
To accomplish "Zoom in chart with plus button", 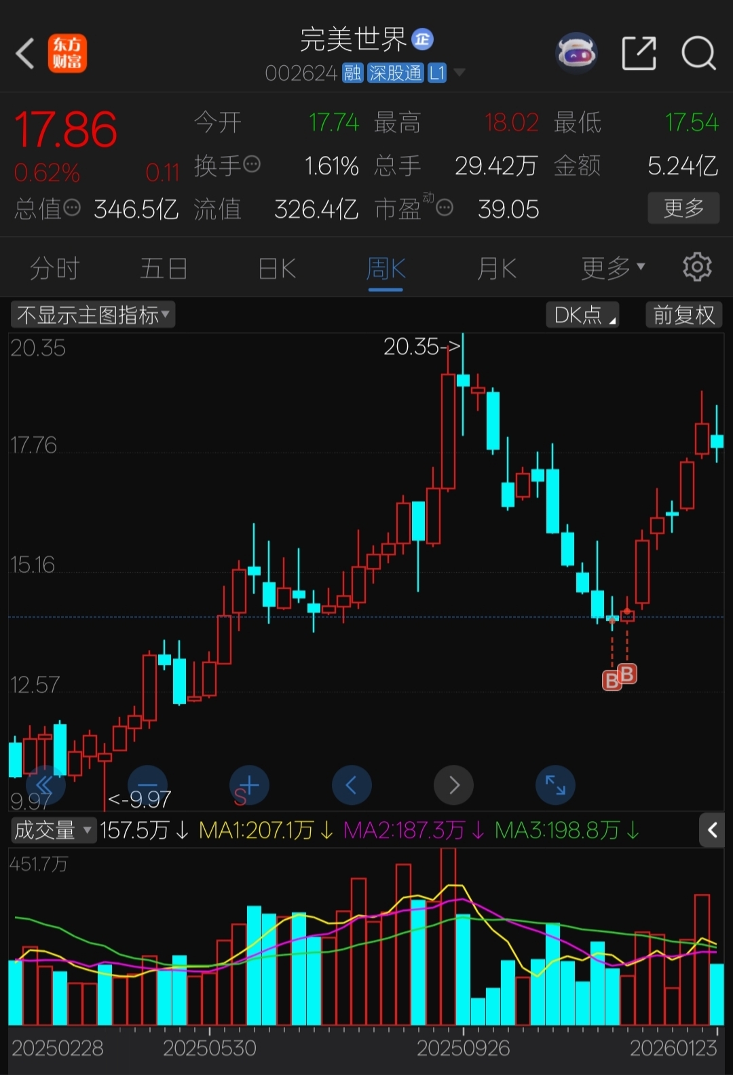I will click(x=249, y=785).
